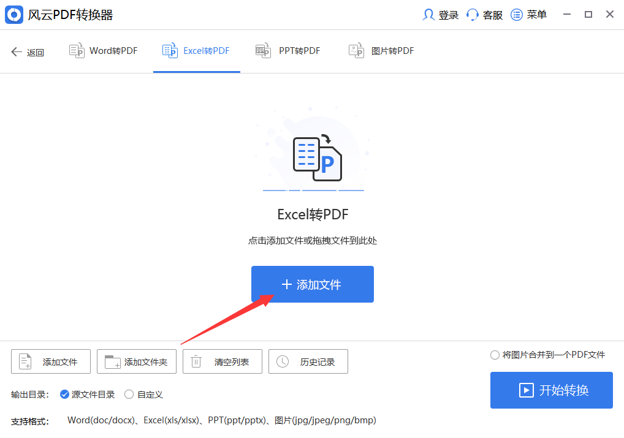Click the PPT转PDF slide icon
The height and width of the screenshot is (438, 624).
pyautogui.click(x=263, y=50)
